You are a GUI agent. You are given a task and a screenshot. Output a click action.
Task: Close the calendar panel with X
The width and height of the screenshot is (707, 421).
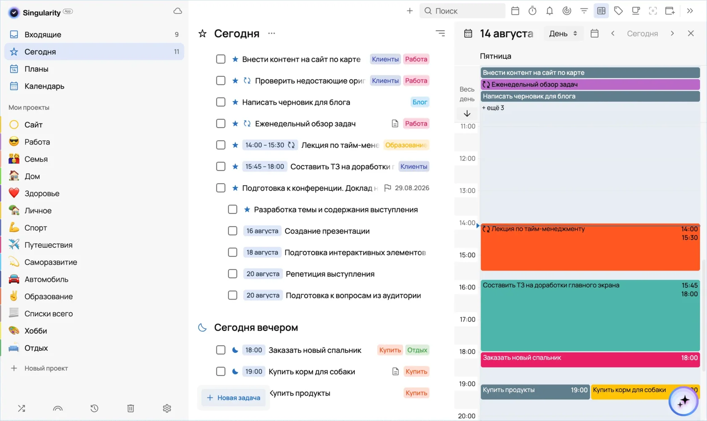[691, 33]
